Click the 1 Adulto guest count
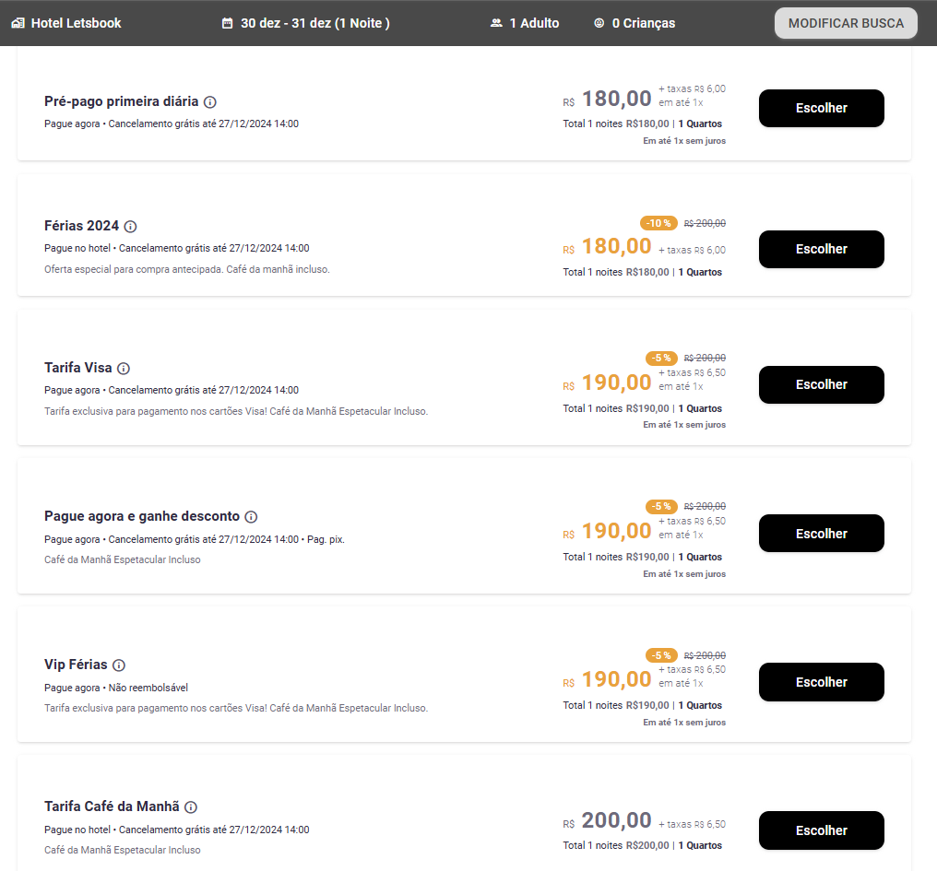This screenshot has width=937, height=871. click(x=534, y=23)
